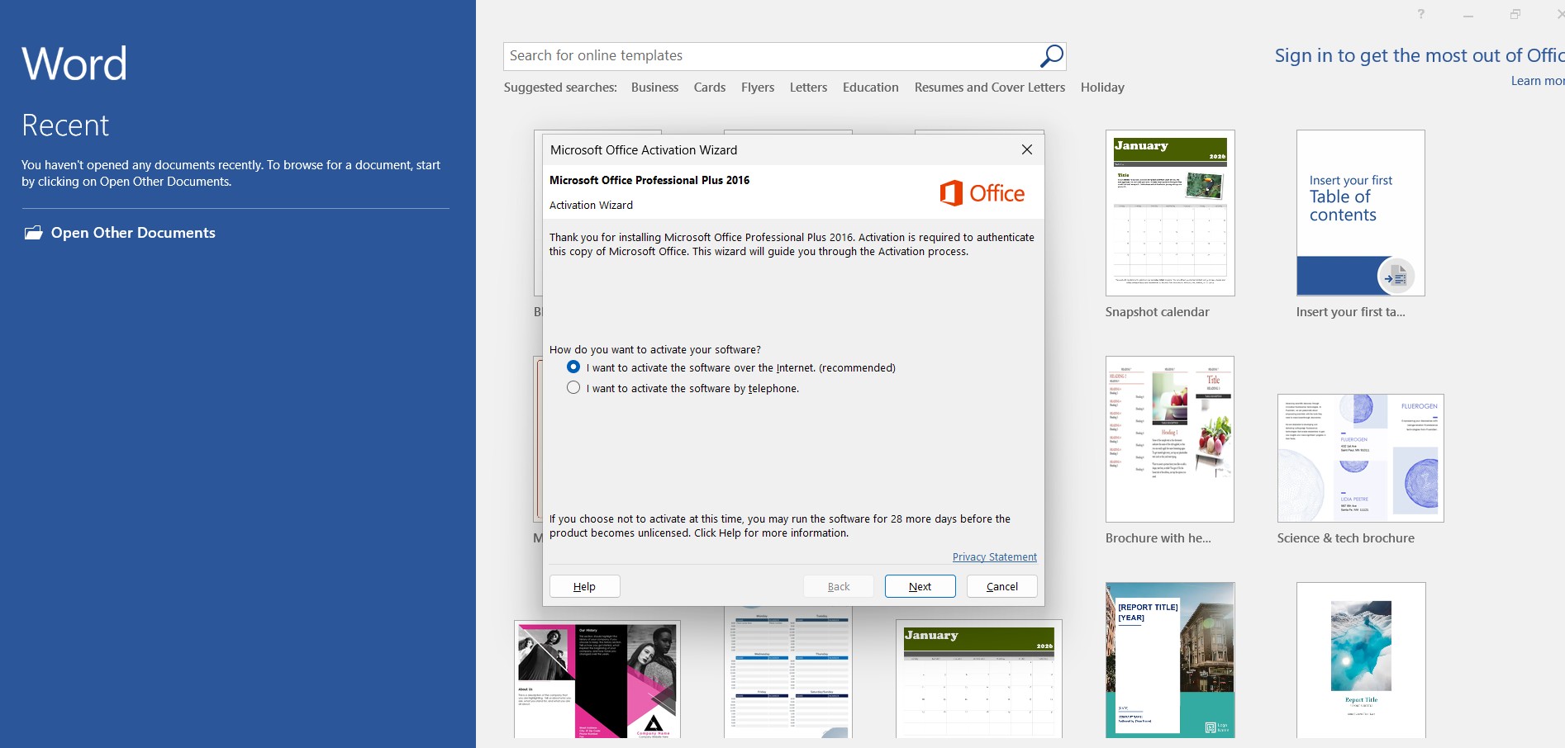Click the Help question mark icon top right
1565x748 pixels.
pyautogui.click(x=1420, y=13)
